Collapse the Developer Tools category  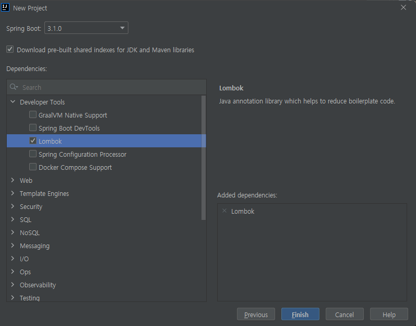pyautogui.click(x=13, y=102)
